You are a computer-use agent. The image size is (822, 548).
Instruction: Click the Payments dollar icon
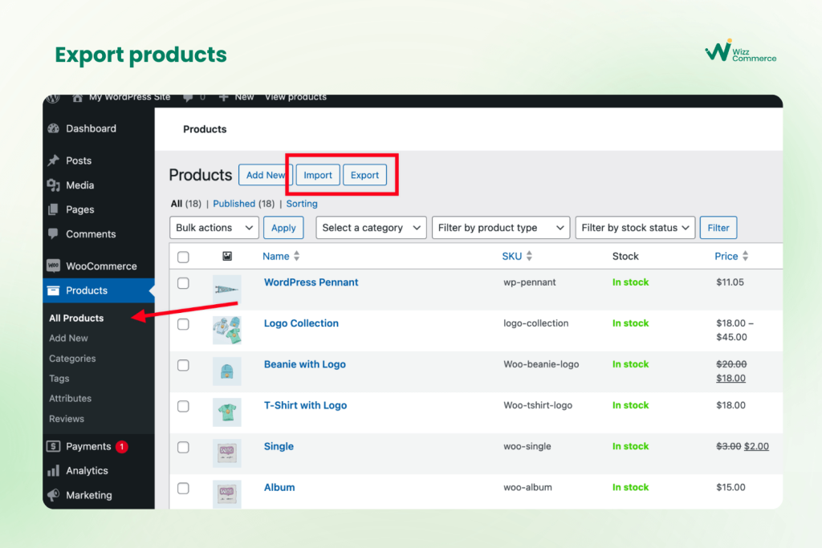point(54,446)
